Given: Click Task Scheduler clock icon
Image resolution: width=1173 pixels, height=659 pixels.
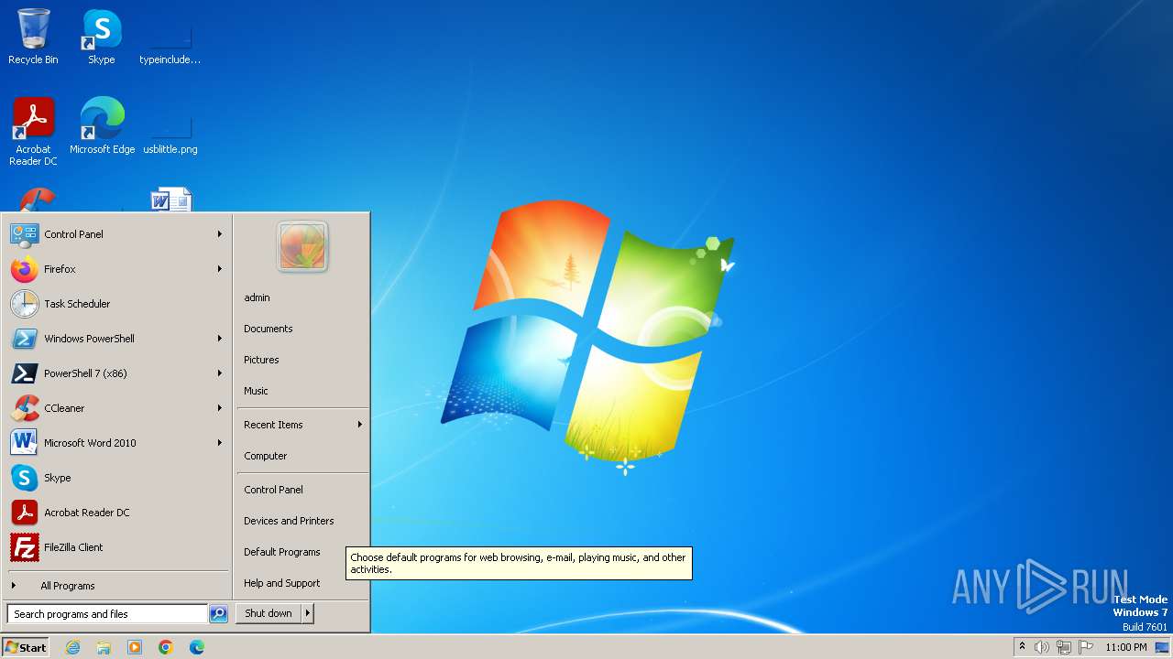Looking at the screenshot, I should (25, 304).
